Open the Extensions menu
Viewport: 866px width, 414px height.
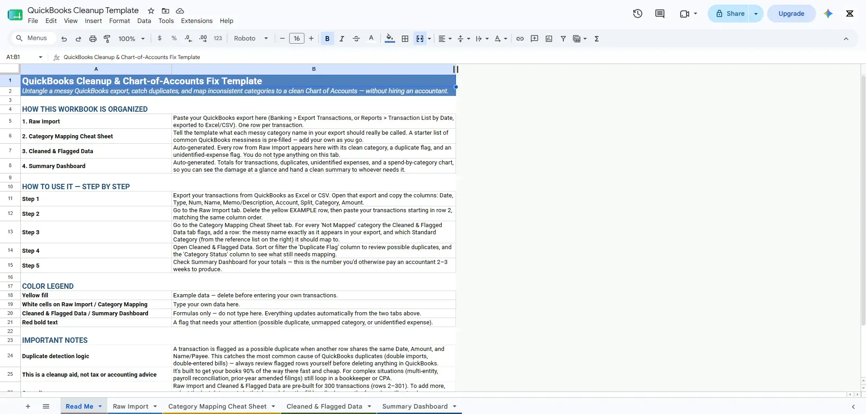(x=197, y=21)
